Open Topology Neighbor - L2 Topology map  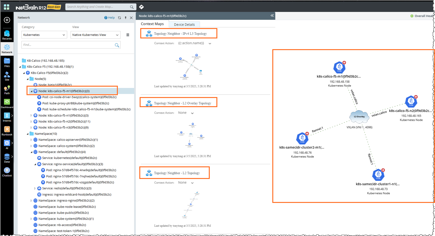pyautogui.click(x=177, y=173)
